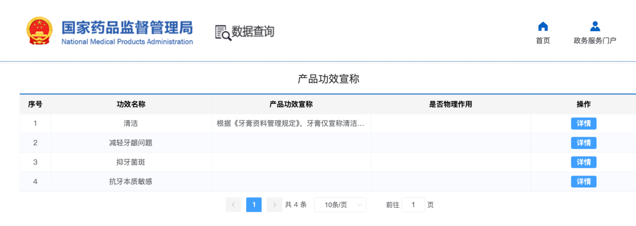Click the 数据查询 search document icon
636x226 pixels.
pos(223,33)
